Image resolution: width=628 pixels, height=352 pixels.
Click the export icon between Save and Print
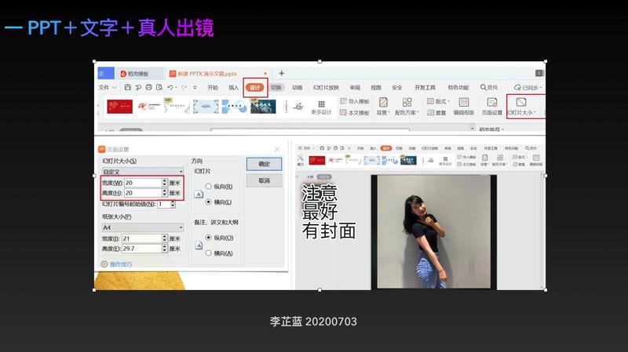[x=138, y=87]
